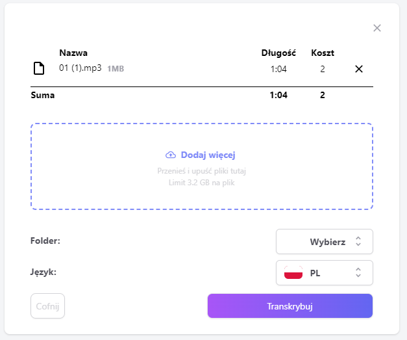The width and height of the screenshot is (407, 340).
Task: Click the Folder selector chevron arrows
Action: (358, 241)
